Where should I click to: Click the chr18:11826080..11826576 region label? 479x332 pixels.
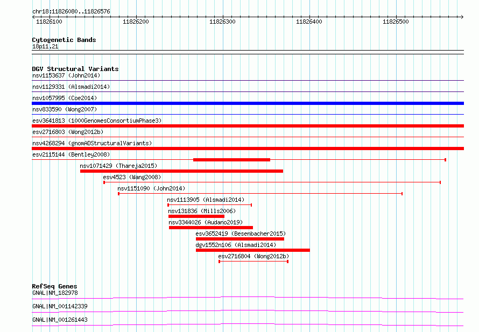point(71,11)
